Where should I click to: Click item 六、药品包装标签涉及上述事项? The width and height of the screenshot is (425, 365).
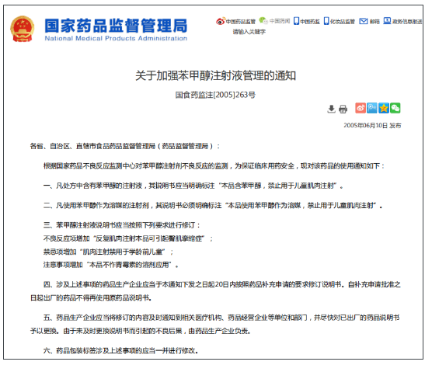pyautogui.click(x=120, y=351)
